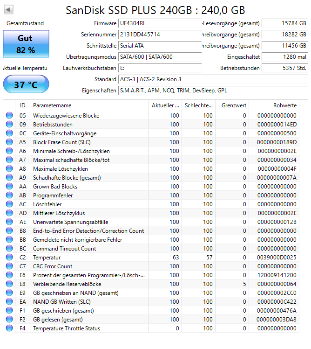Viewport: 311px width, 349px height.
Task: Click the Aktueller column header
Action: [165, 105]
